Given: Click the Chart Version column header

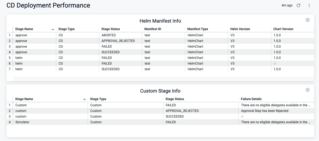Looking at the screenshot, I should click(x=283, y=29).
